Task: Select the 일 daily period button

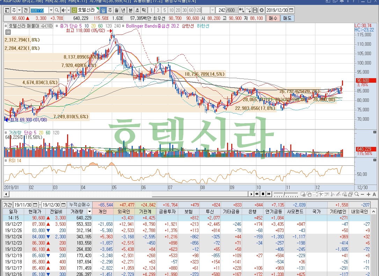Action: coord(103,10)
